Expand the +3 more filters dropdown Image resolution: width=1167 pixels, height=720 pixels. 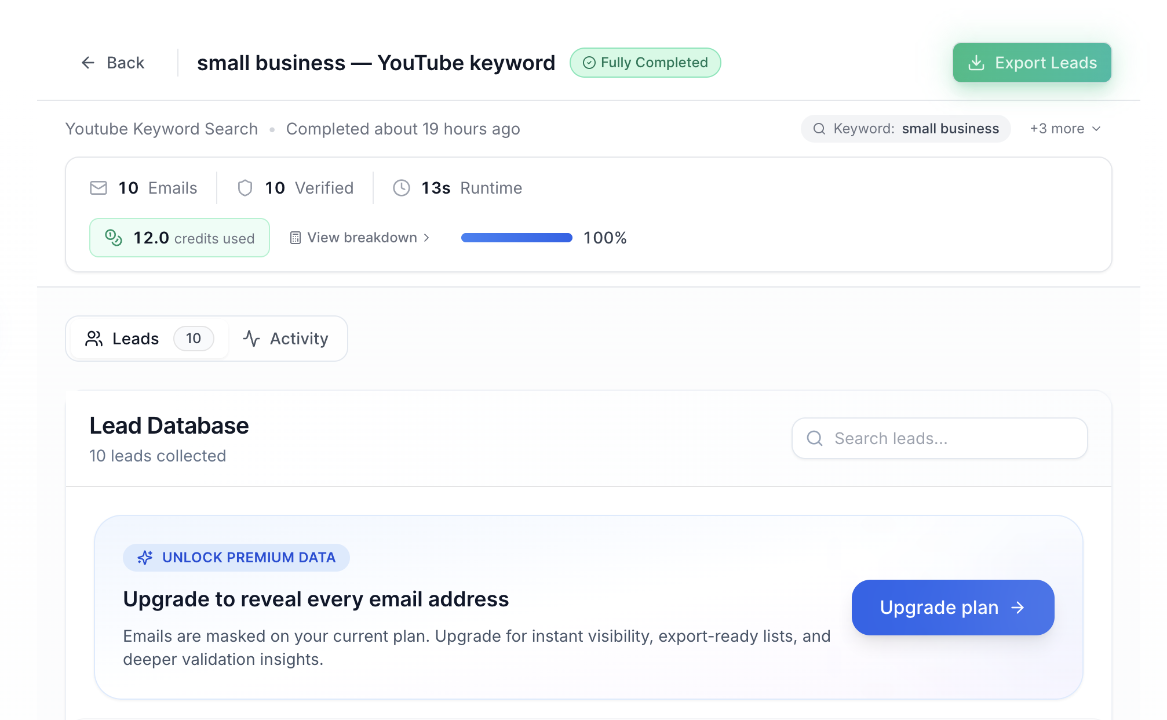(1065, 129)
